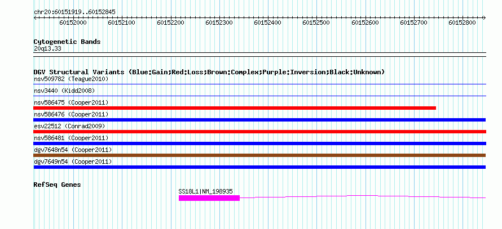The height and width of the screenshot is (229, 502).
Task: Open variant nsv3440 (Kidd2008) label
Action: pyautogui.click(x=64, y=91)
